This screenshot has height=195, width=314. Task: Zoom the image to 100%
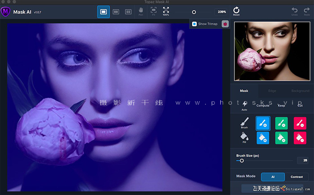click(166, 11)
